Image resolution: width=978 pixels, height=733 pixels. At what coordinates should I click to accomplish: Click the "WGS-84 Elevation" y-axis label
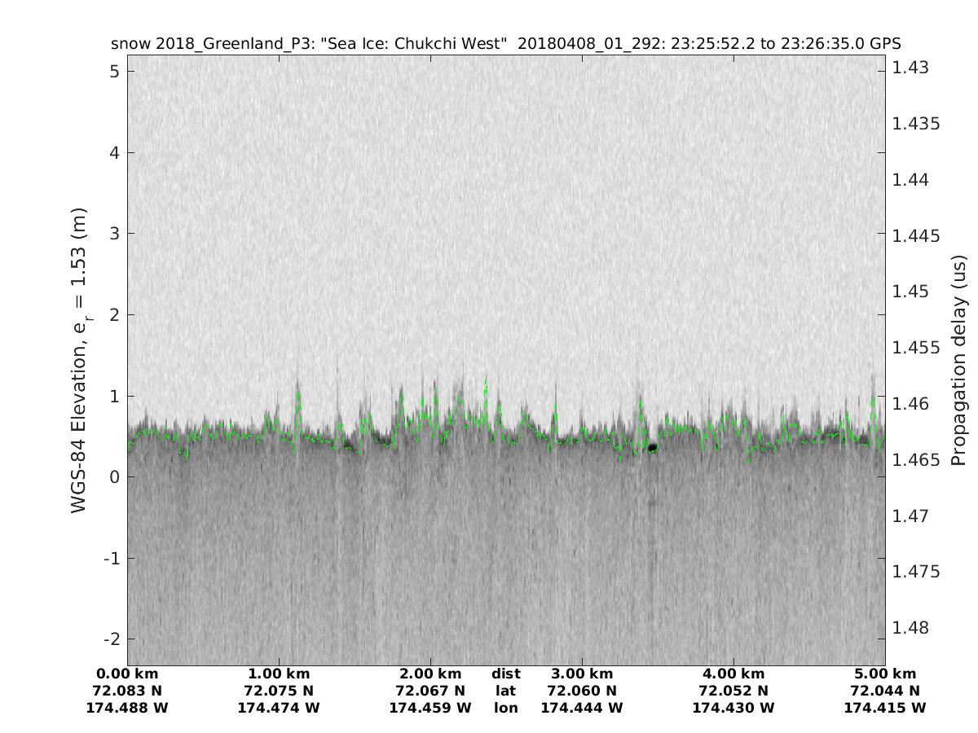pos(79,359)
